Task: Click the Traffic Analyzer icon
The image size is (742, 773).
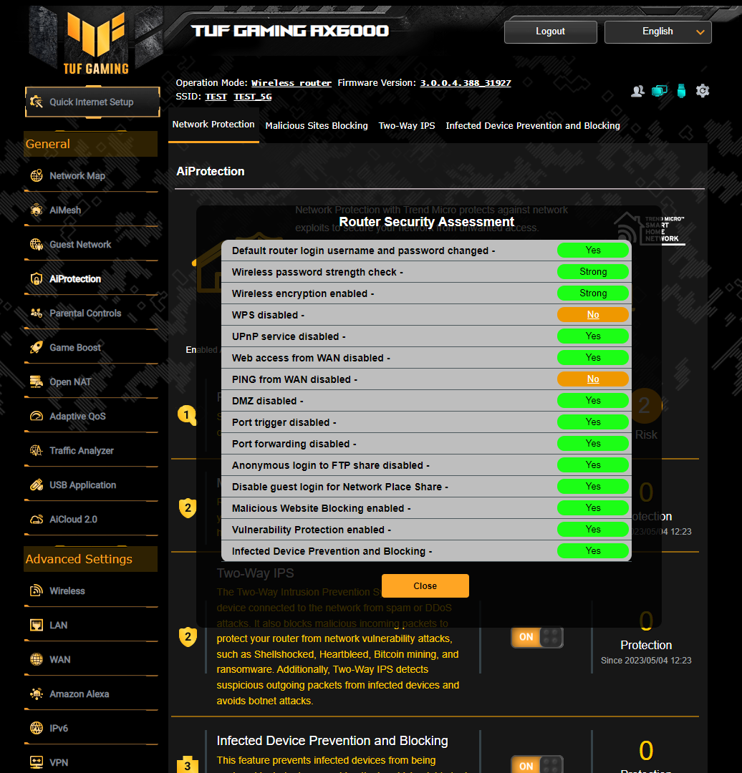Action: (x=37, y=451)
